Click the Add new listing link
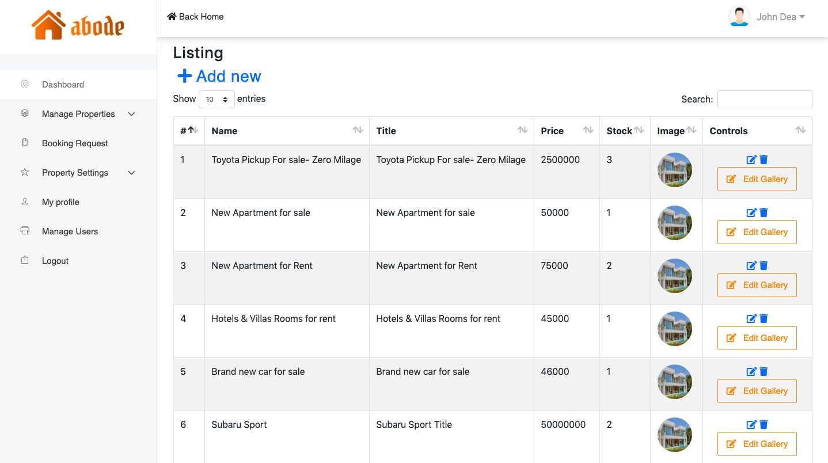 tap(219, 76)
